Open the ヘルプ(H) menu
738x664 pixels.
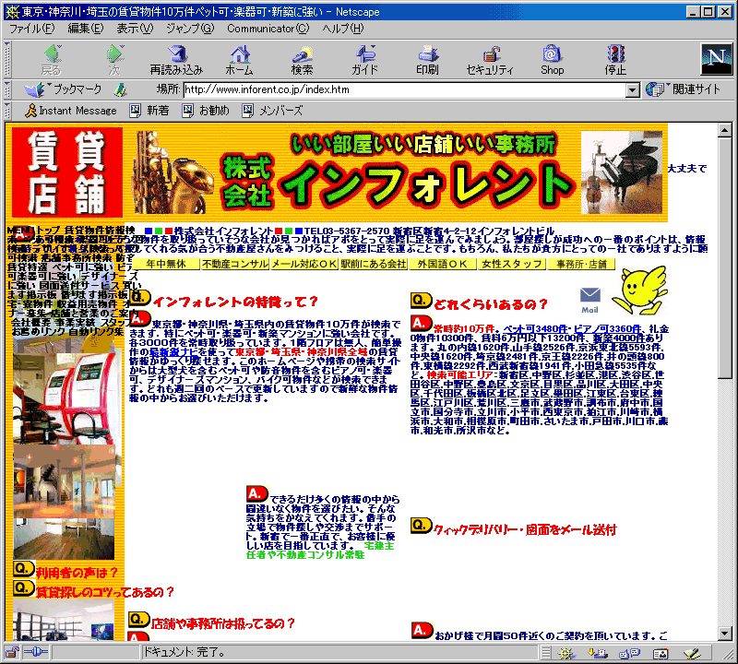pyautogui.click(x=343, y=29)
